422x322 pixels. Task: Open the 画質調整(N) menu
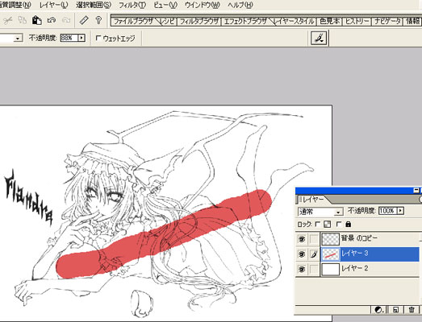pos(15,5)
